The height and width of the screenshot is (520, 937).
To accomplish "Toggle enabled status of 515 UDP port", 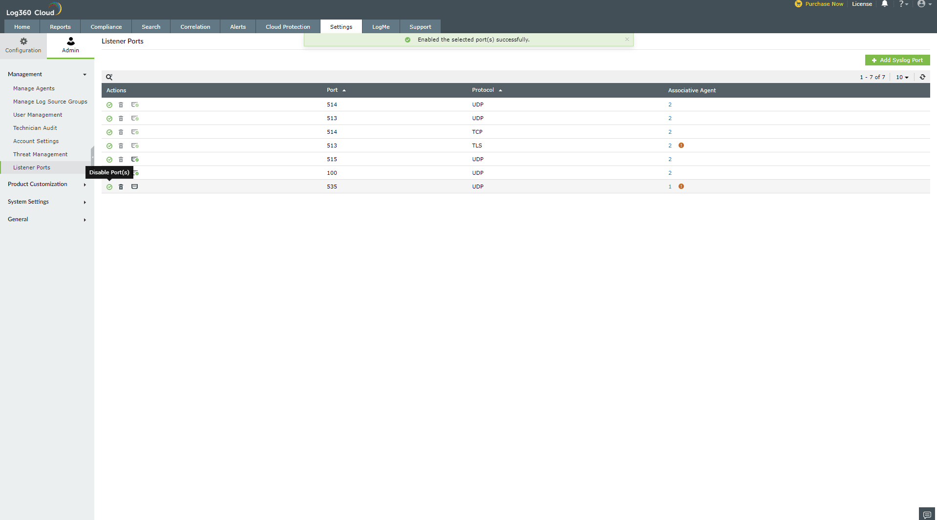I will point(109,160).
